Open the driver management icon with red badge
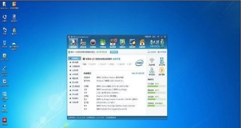 pos(113,43)
